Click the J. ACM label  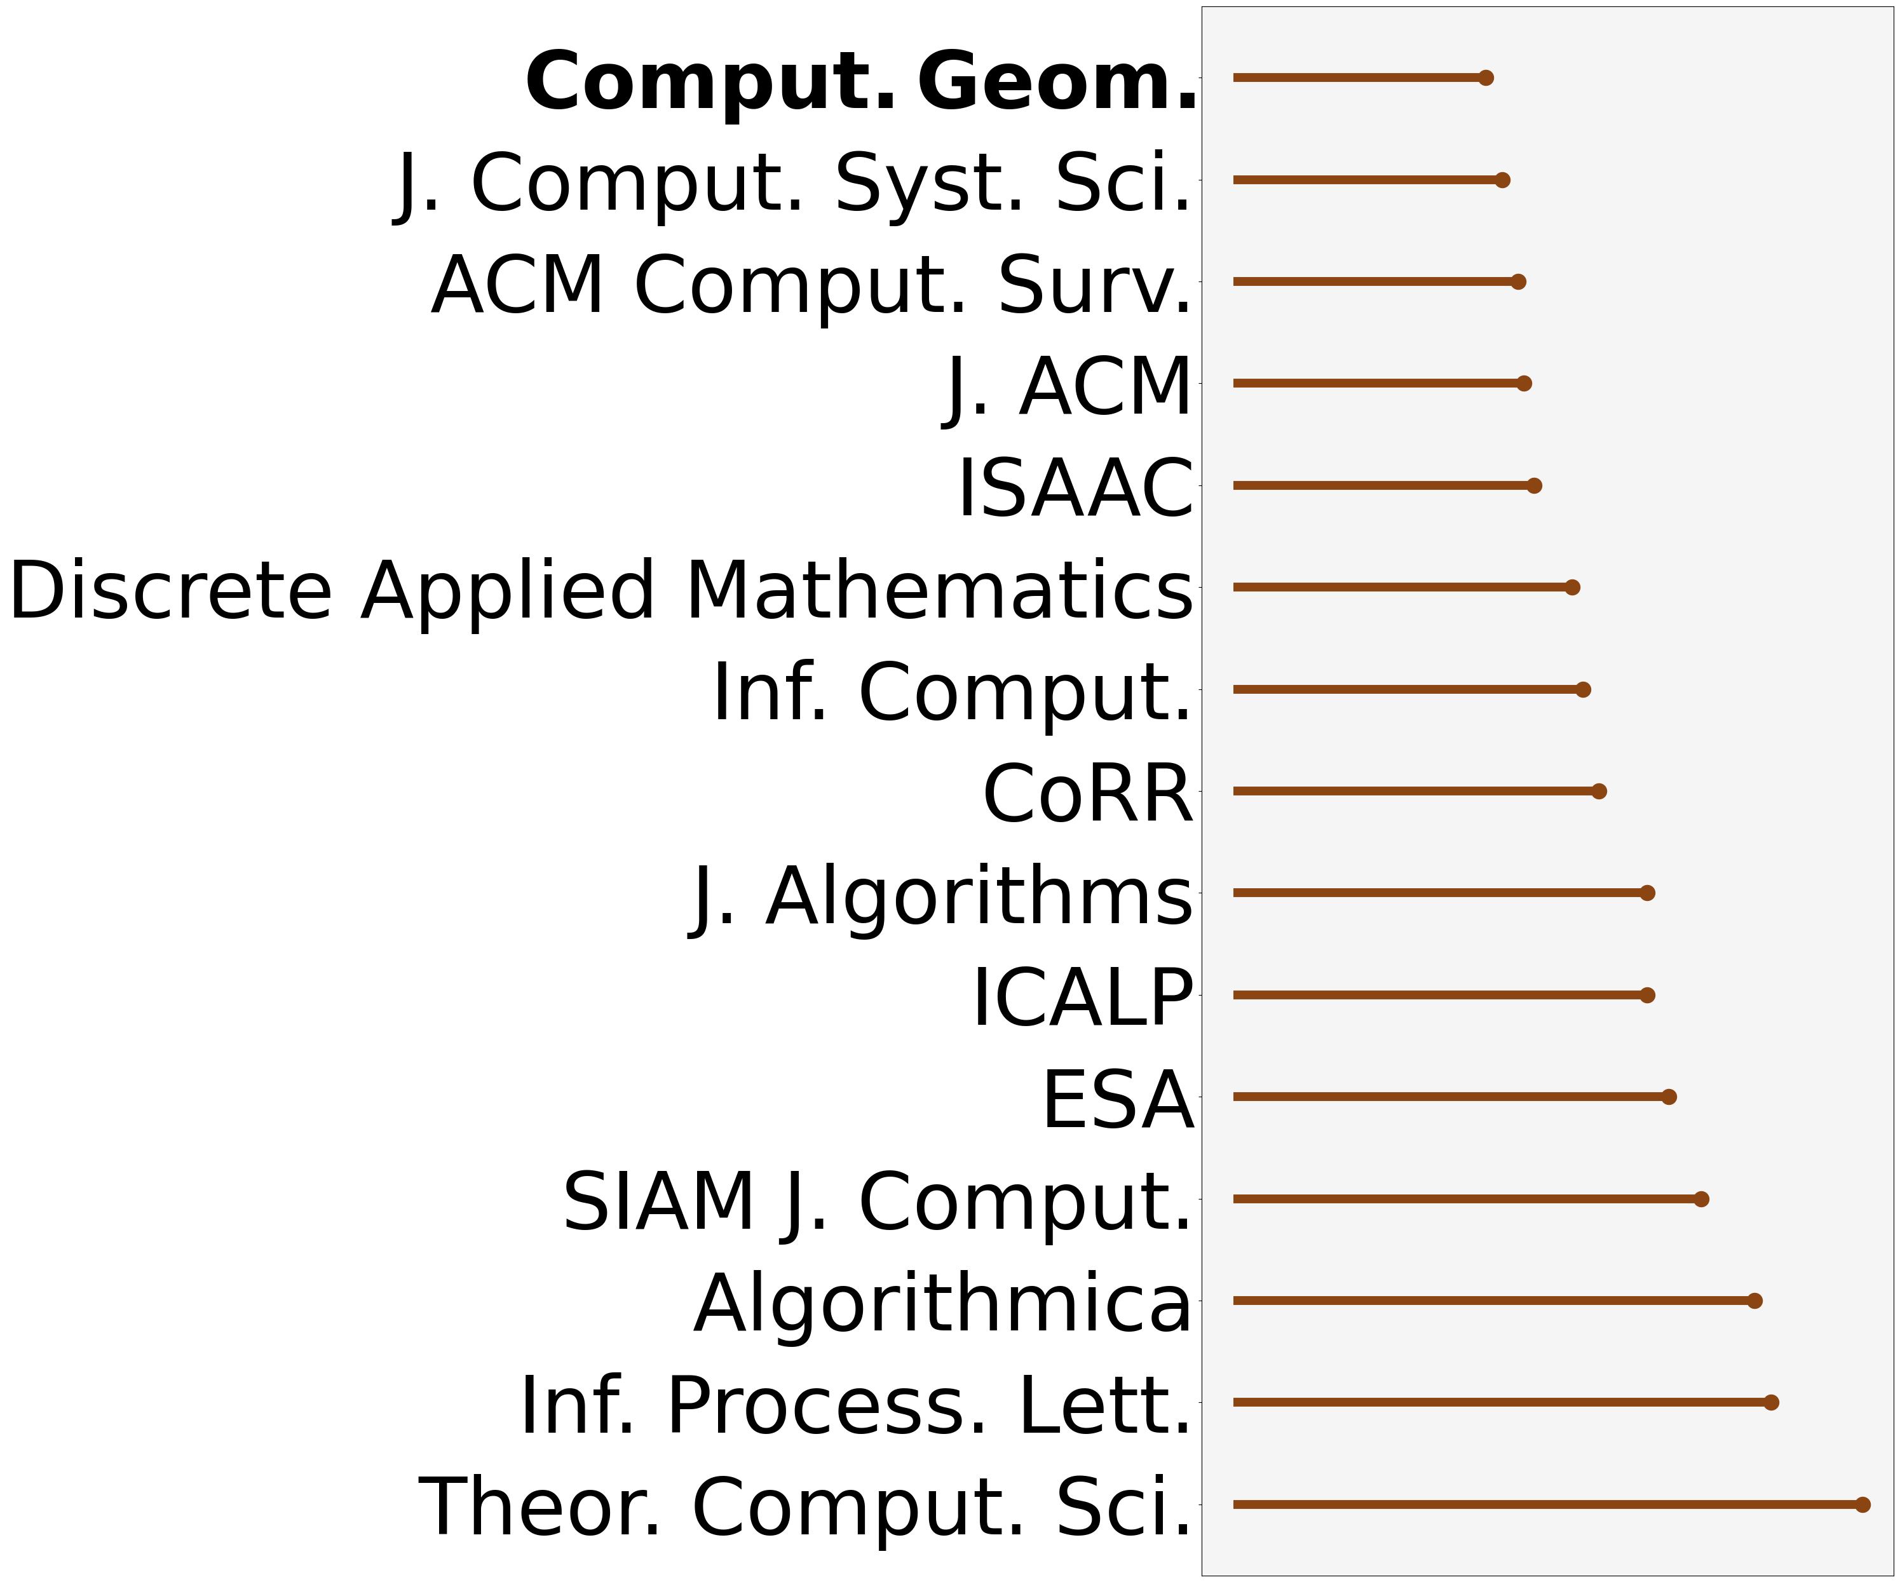coord(1069,387)
